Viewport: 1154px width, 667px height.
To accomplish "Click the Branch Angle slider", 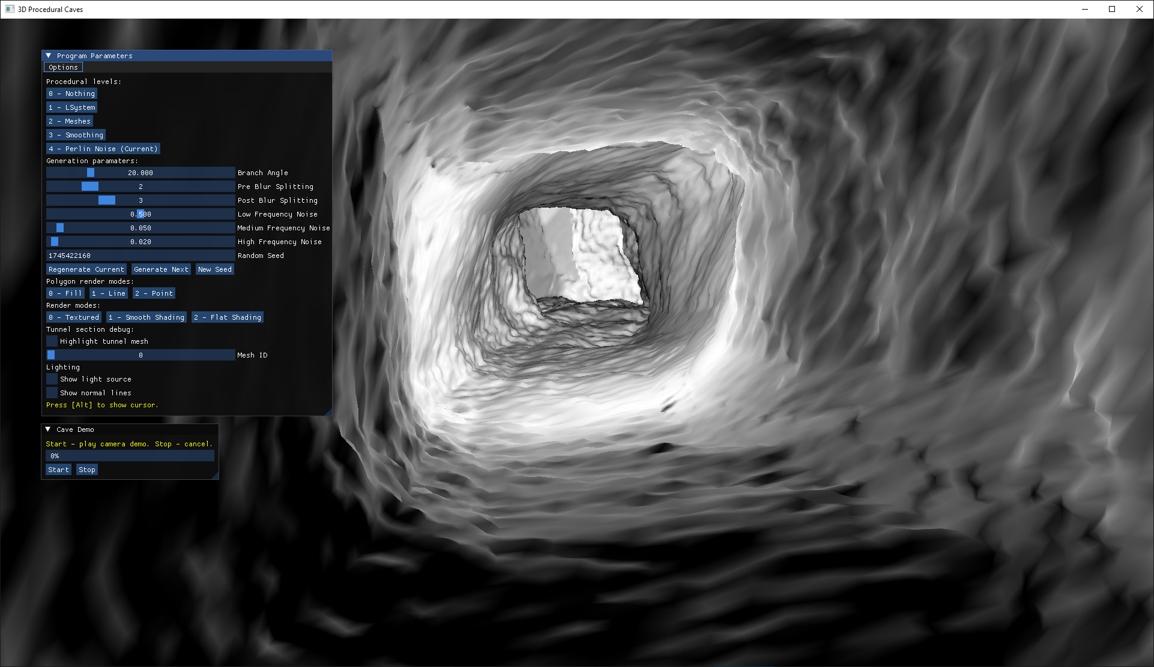I will [140, 173].
